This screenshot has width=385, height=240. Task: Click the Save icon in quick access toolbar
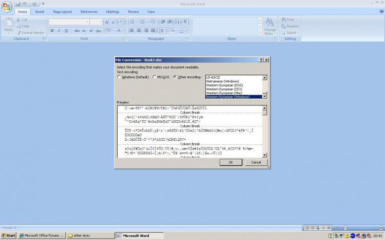(x=18, y=4)
